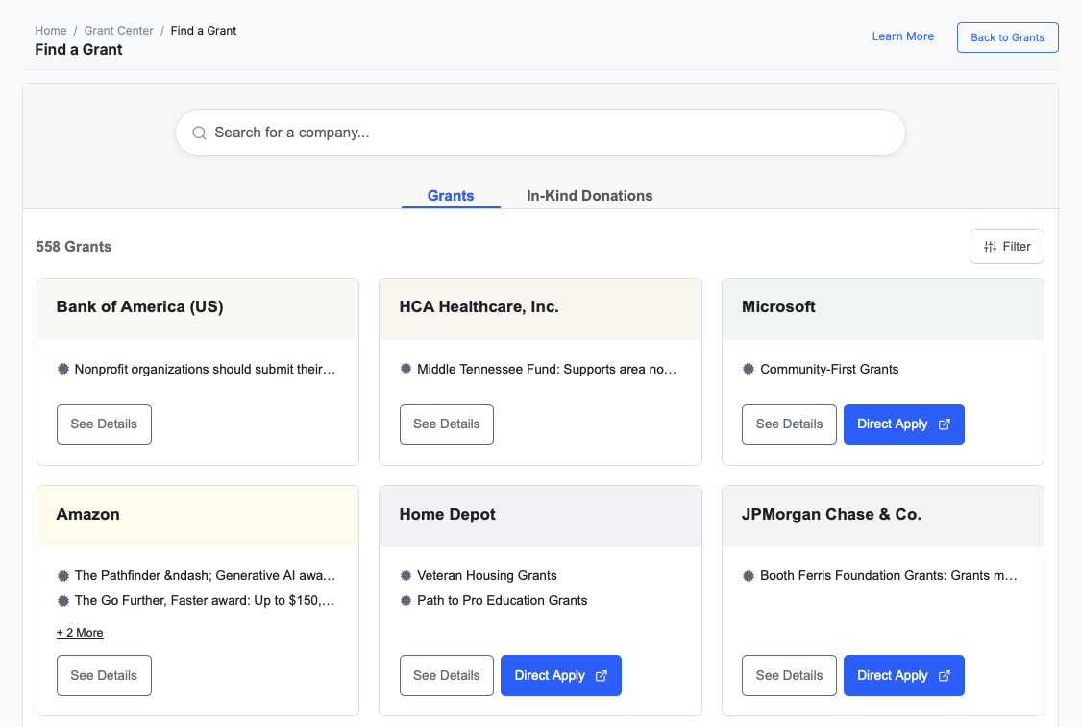The height and width of the screenshot is (727, 1081).
Task: Click the search magnifier icon
Action: tap(199, 133)
